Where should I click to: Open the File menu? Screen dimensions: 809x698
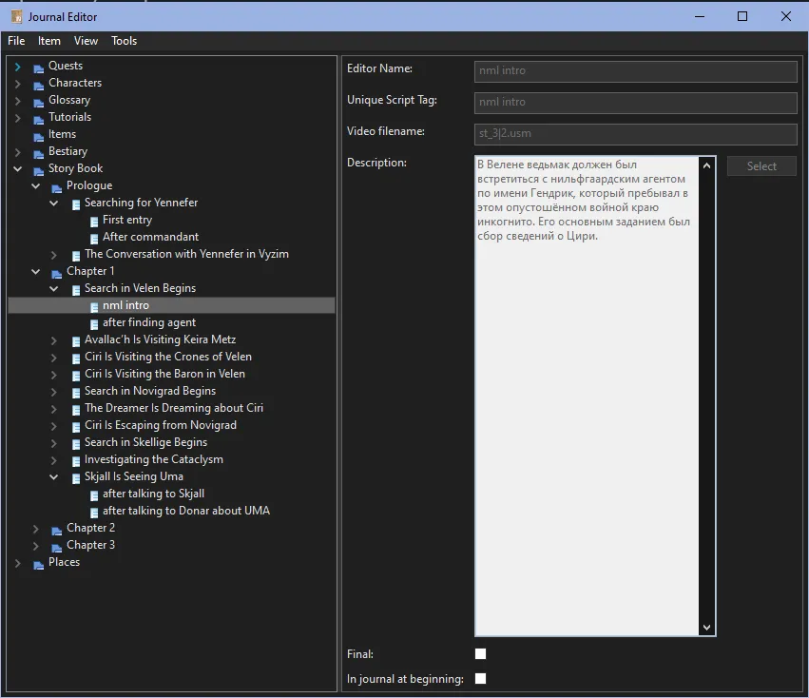point(16,41)
